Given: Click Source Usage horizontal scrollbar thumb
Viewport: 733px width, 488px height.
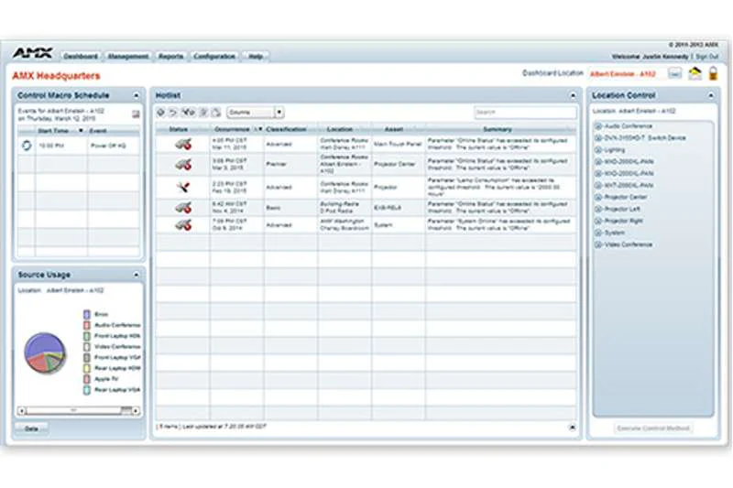Looking at the screenshot, I should [74, 411].
